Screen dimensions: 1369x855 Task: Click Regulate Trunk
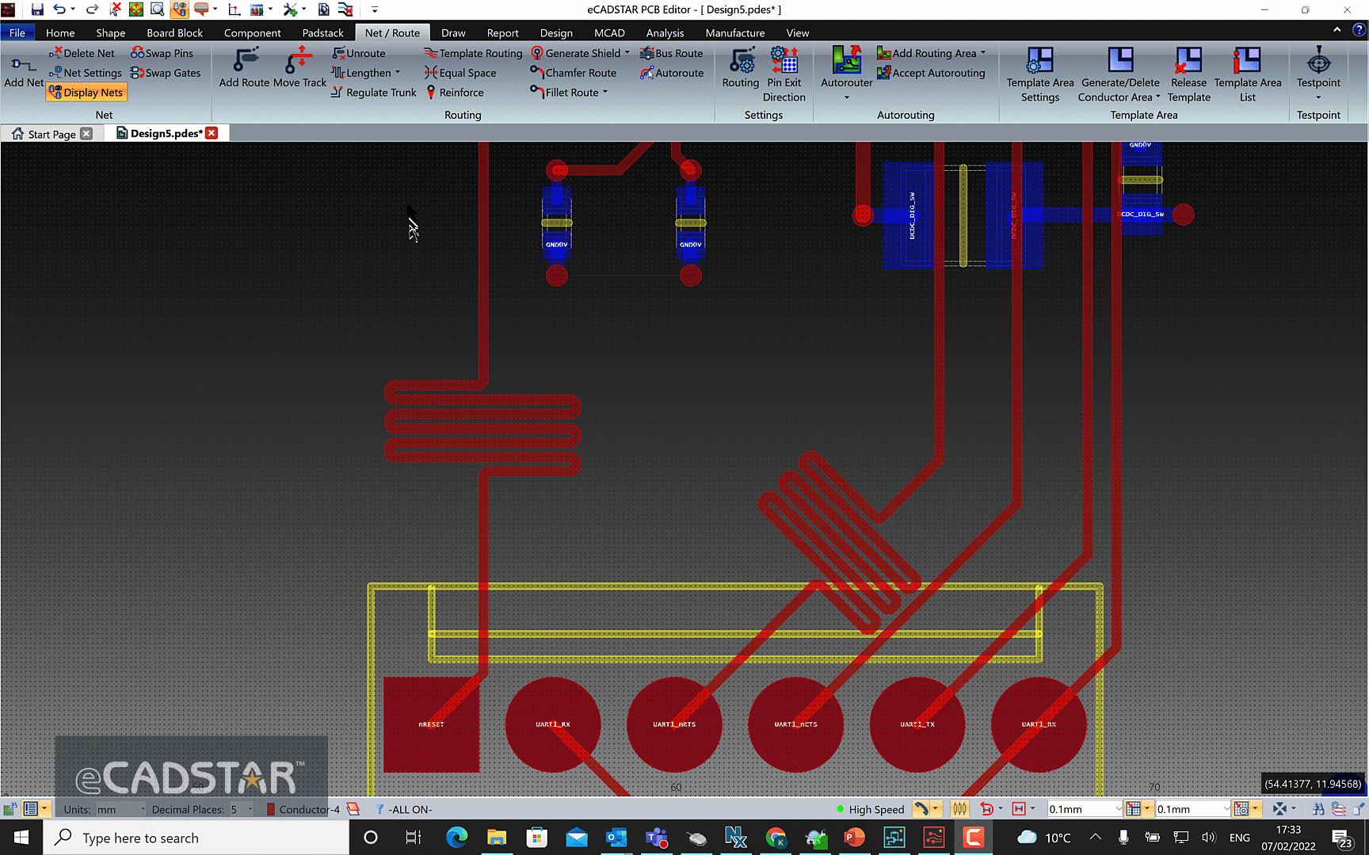373,93
